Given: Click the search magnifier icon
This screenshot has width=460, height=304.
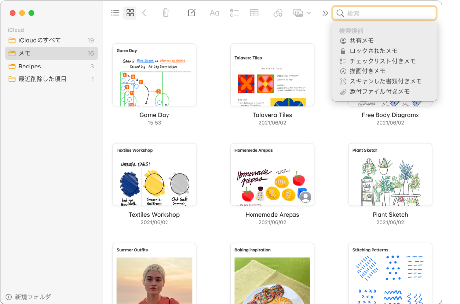Looking at the screenshot, I should coord(340,13).
